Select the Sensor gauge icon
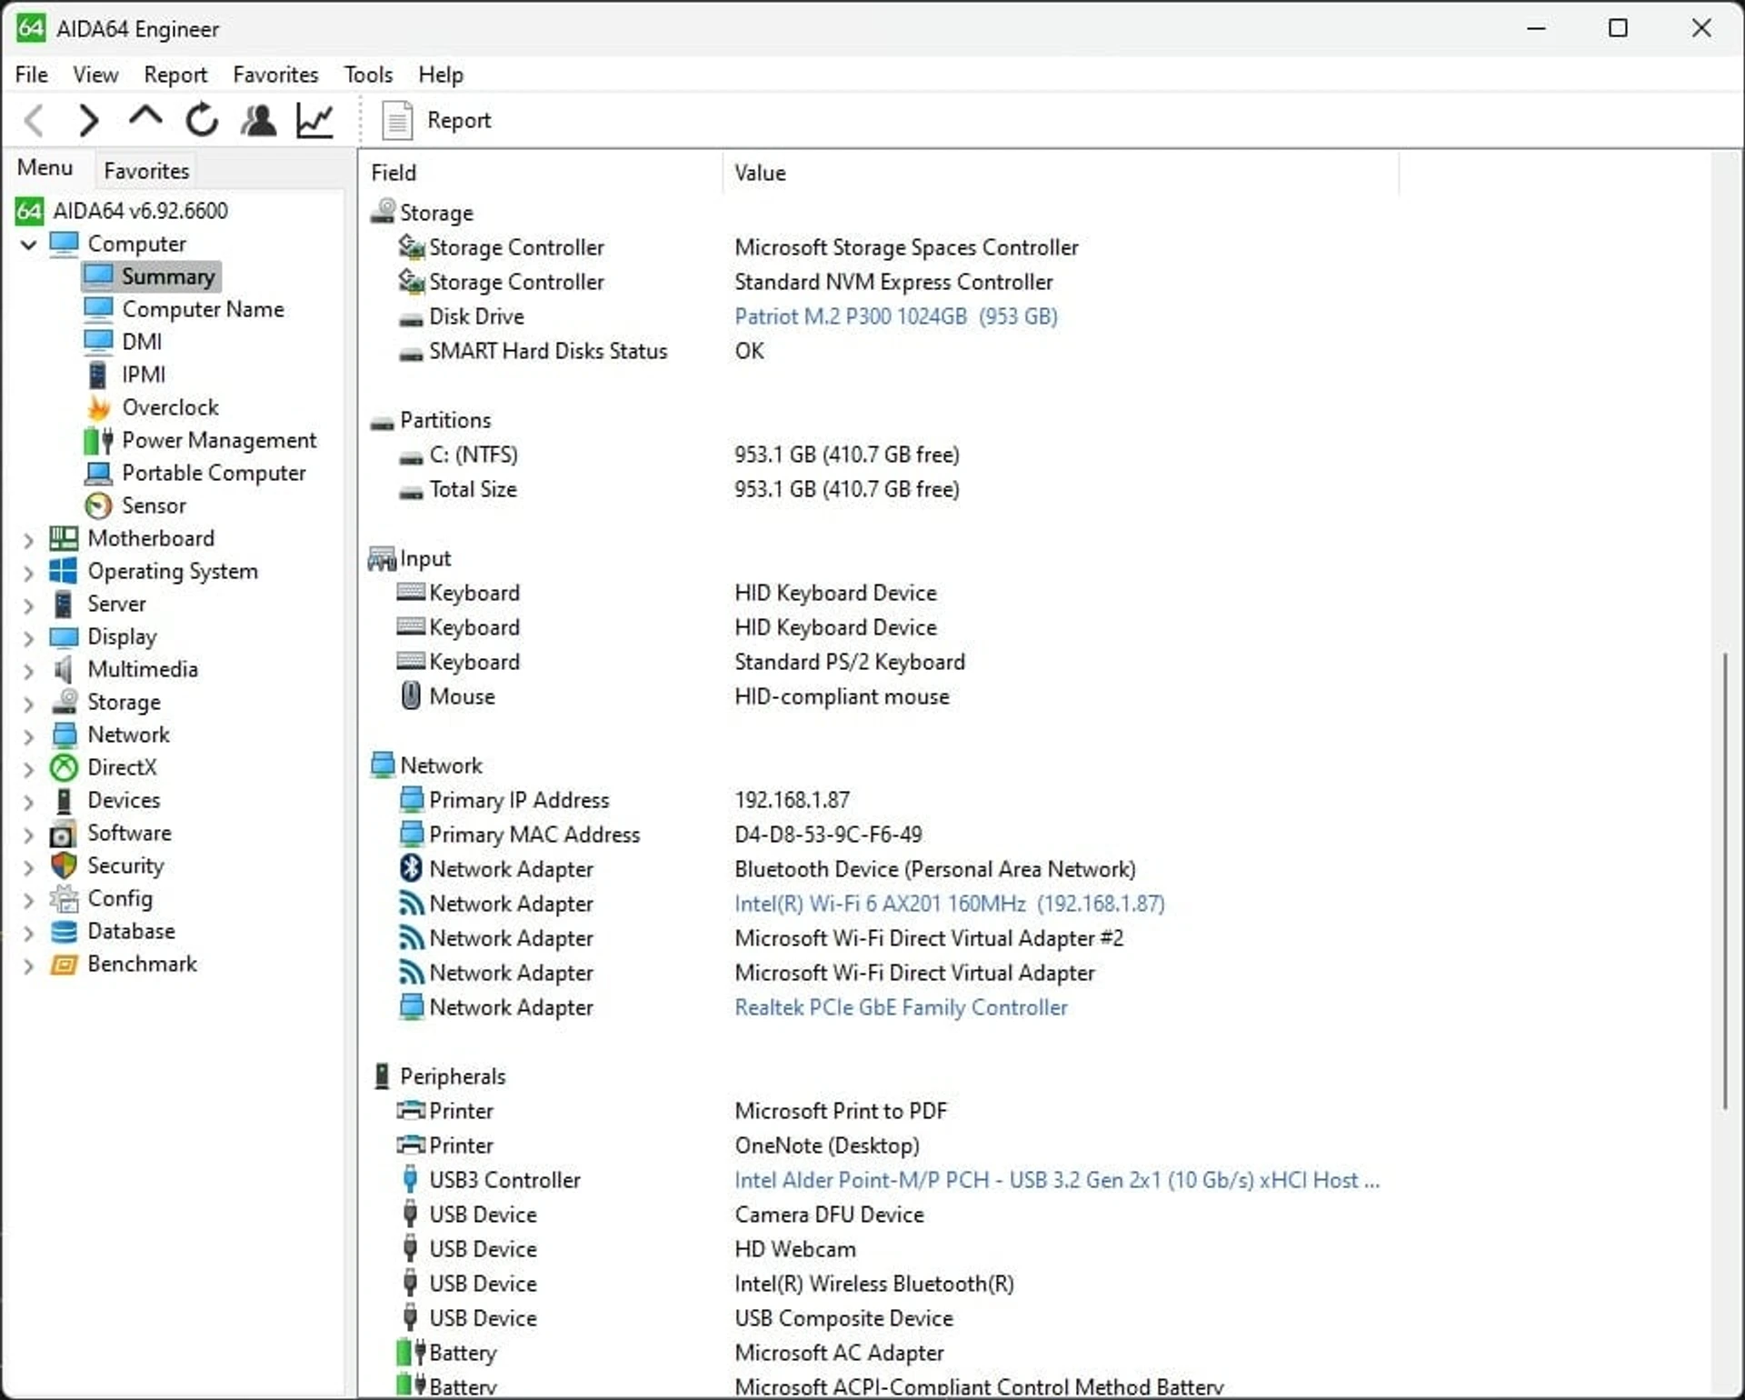Screen dimensions: 1745x1400 98,505
